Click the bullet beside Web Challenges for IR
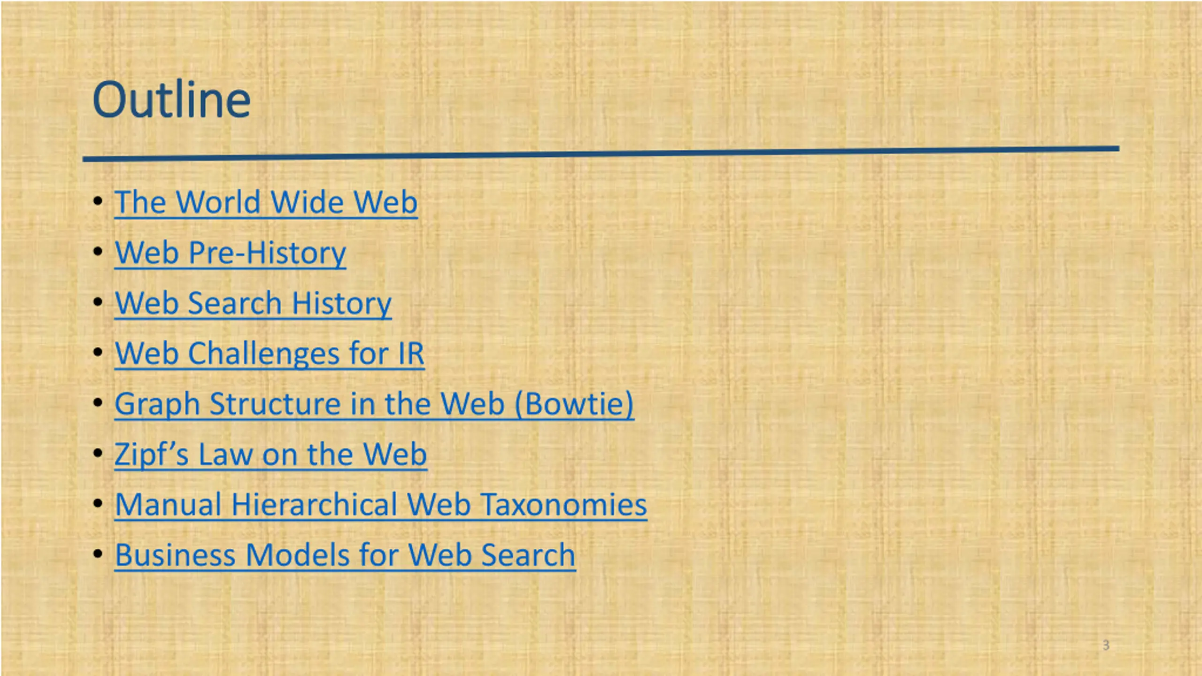 98,352
